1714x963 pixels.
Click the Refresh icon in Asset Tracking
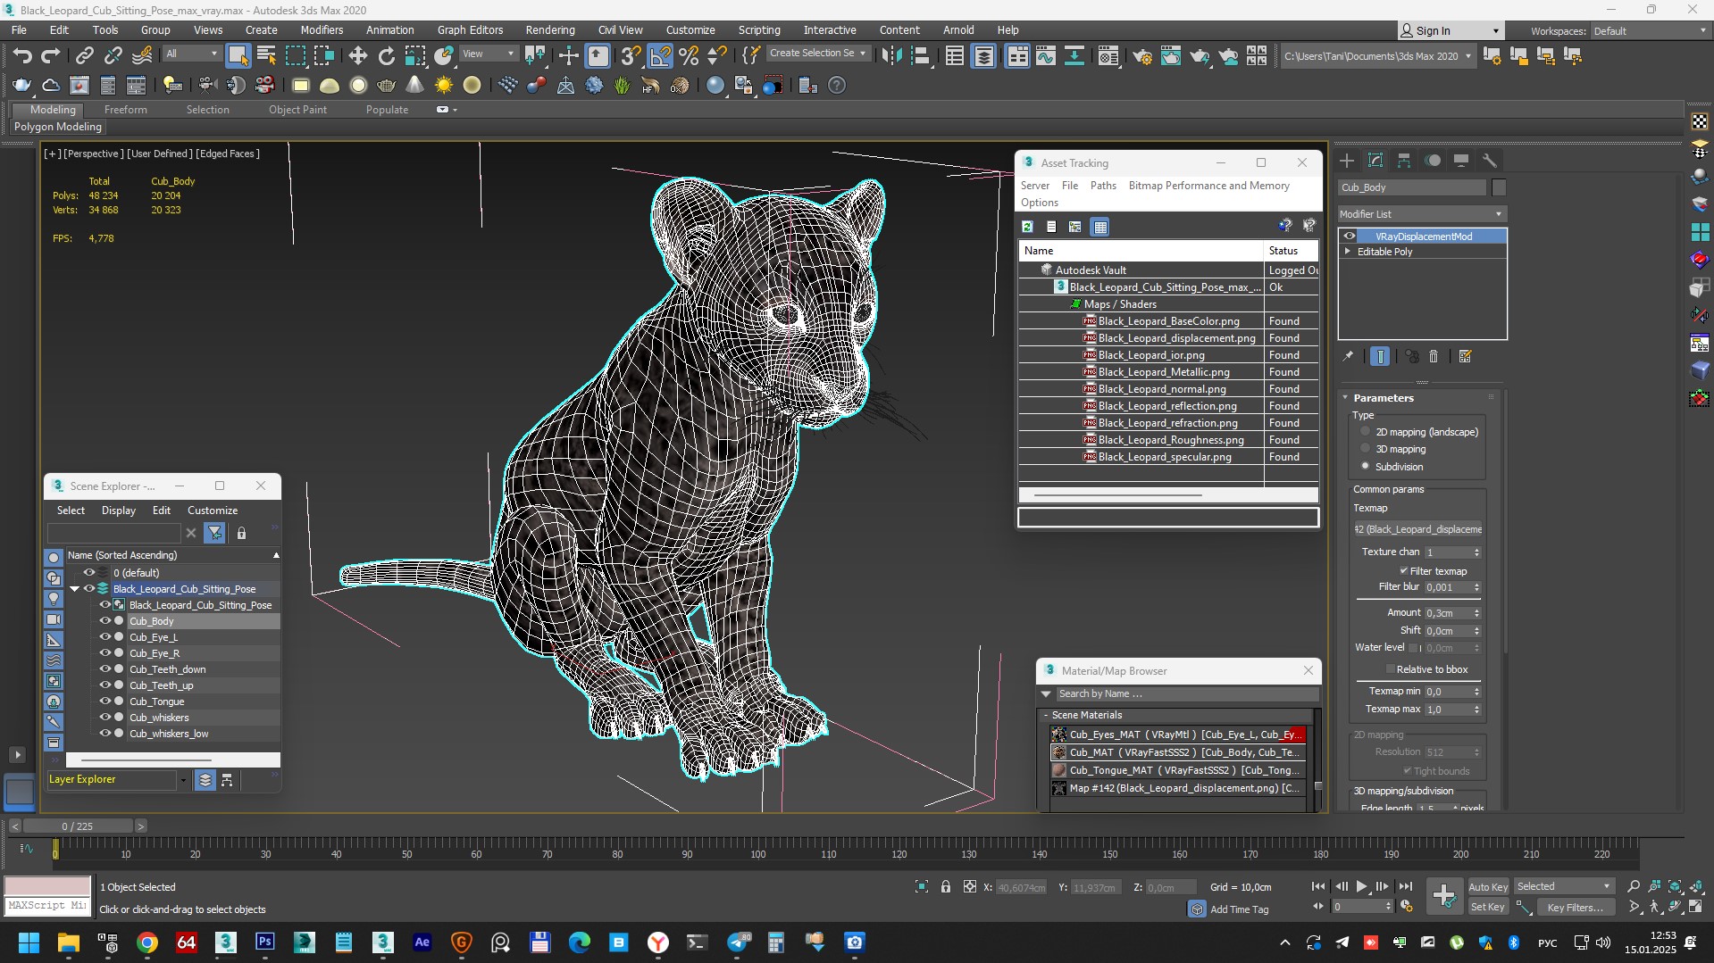[1027, 227]
